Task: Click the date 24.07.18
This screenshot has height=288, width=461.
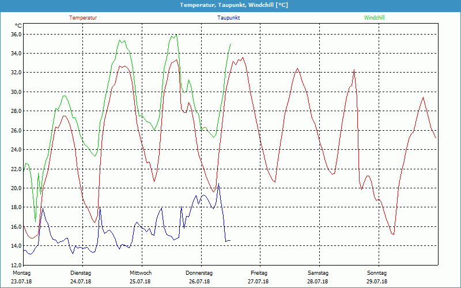Action: tap(81, 282)
